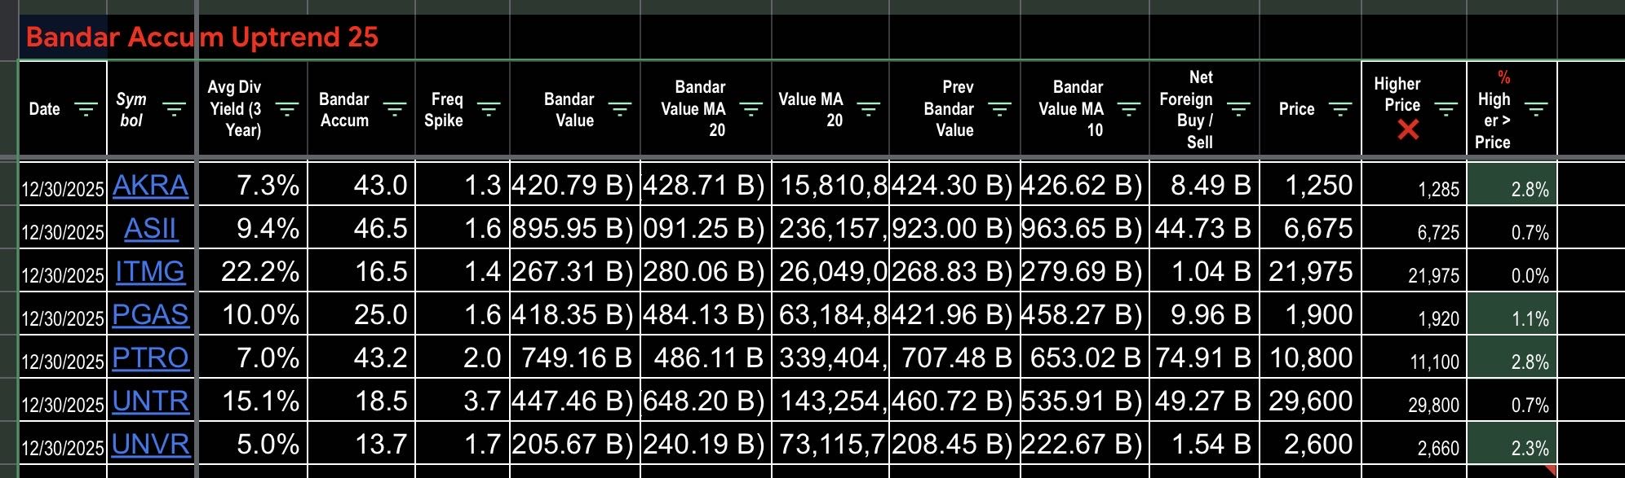Image resolution: width=1625 pixels, height=478 pixels.
Task: Open the Freq Spike filter icon
Action: click(488, 109)
